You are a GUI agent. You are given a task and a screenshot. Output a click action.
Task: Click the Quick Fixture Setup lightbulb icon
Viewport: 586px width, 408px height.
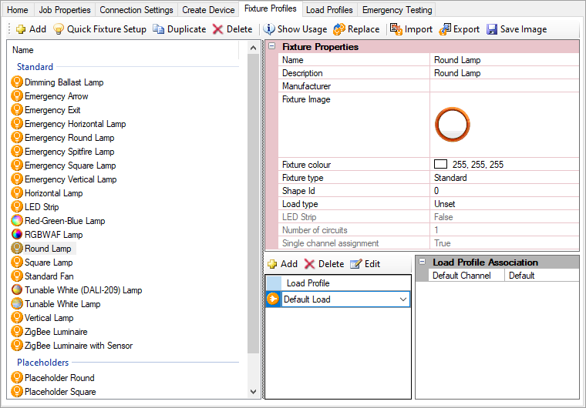coord(58,29)
